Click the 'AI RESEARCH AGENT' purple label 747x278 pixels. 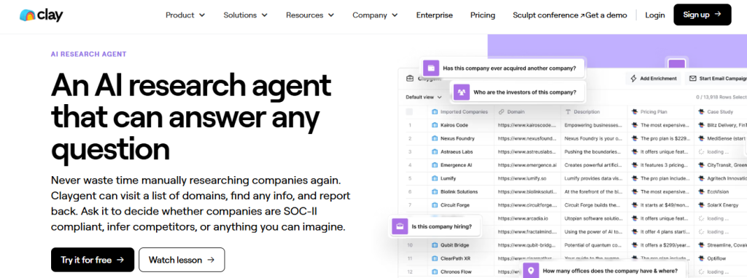88,54
